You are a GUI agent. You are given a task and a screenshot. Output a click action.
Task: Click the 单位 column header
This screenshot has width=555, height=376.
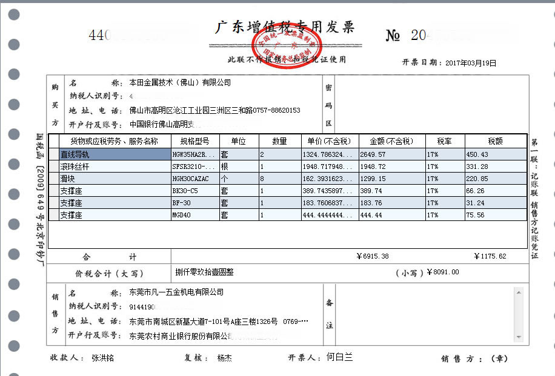coord(239,141)
